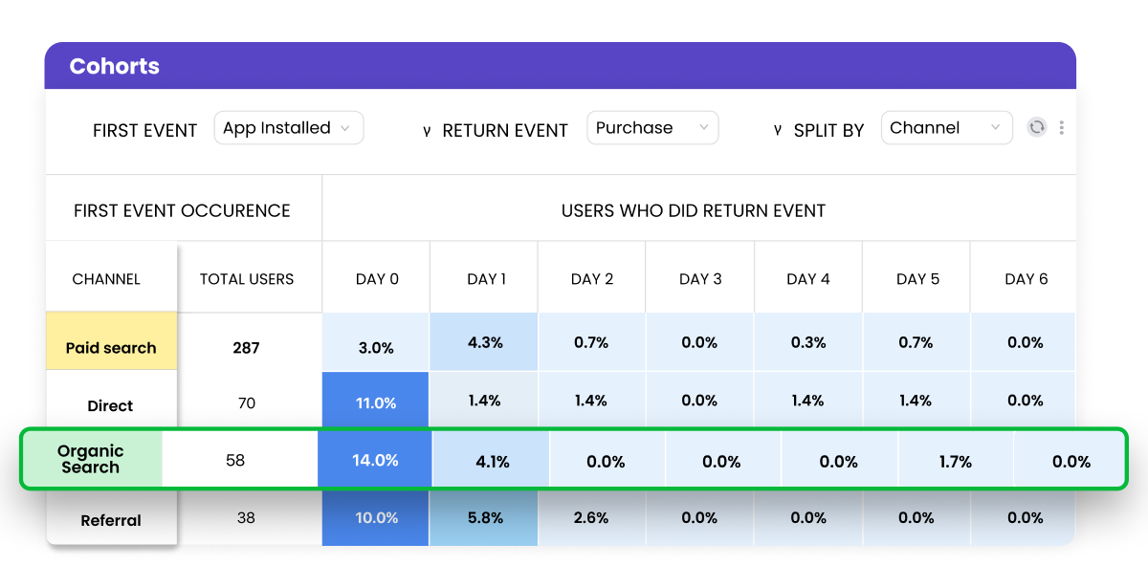1148x565 pixels.
Task: Select the Referral channel row label
Action: pyautogui.click(x=111, y=520)
